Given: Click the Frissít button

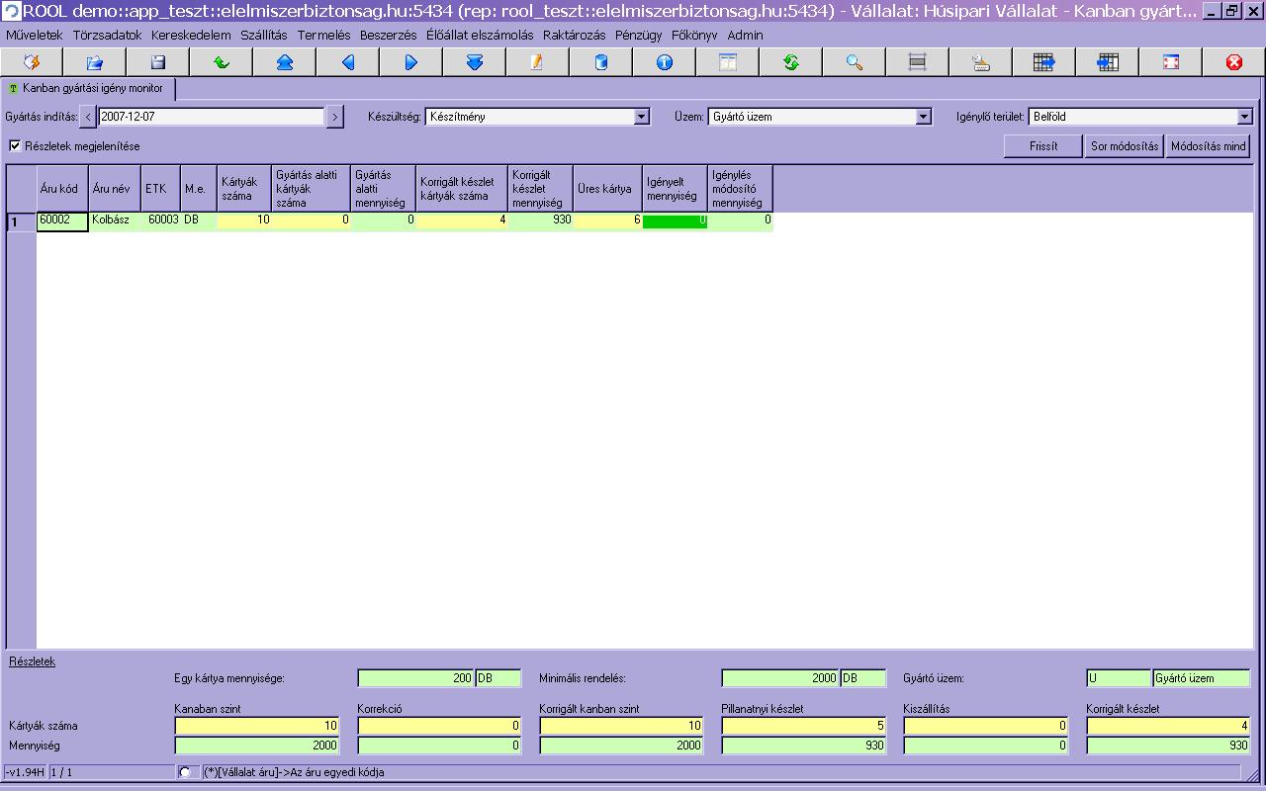Looking at the screenshot, I should 1042,146.
